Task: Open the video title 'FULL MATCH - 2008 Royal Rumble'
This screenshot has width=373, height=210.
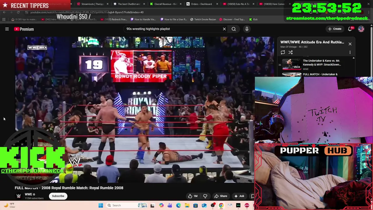Action: [69, 188]
